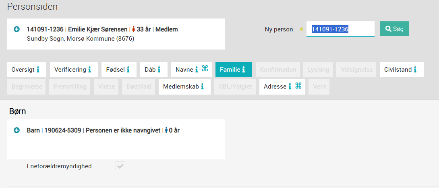The width and height of the screenshot is (439, 188).
Task: Open the Medlemskab tab
Action: point(184,87)
